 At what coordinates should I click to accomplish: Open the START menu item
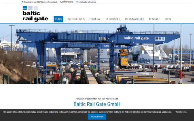58,19
